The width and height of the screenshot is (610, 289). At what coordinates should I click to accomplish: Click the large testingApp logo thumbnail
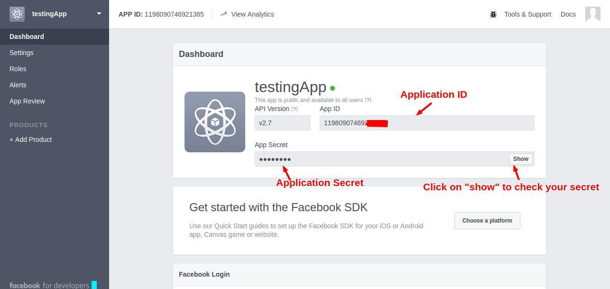(x=215, y=122)
